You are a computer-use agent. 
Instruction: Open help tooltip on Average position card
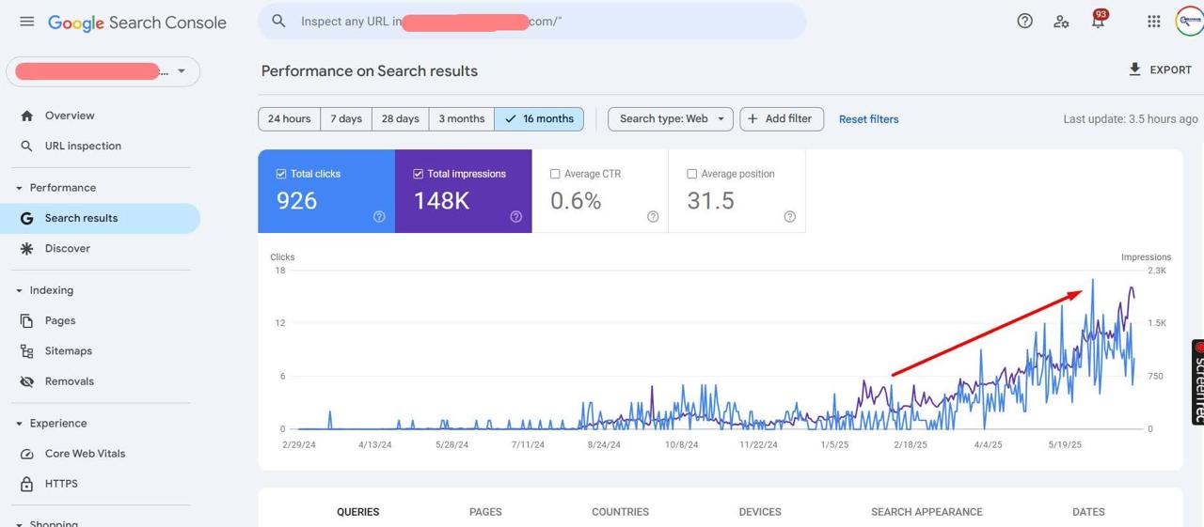pos(789,217)
